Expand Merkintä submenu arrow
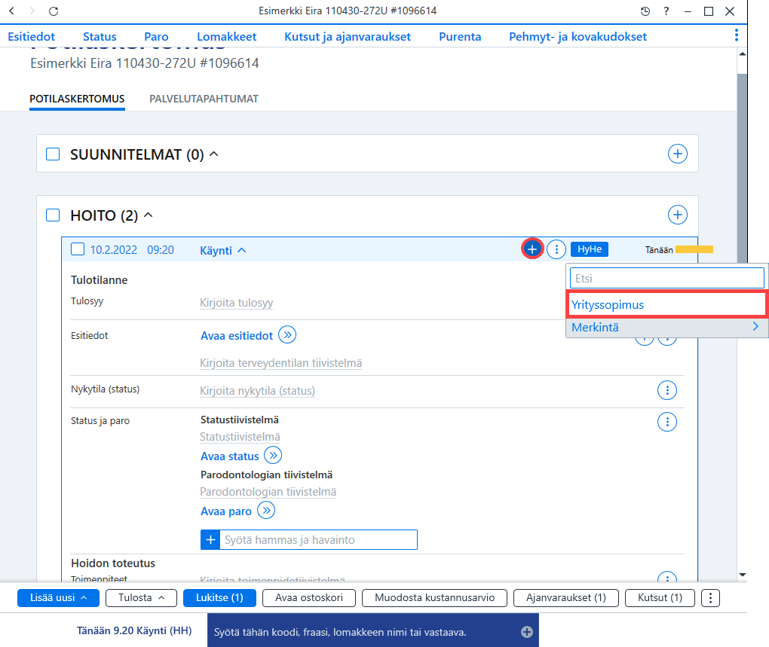The height and width of the screenshot is (647, 769). pyautogui.click(x=755, y=326)
